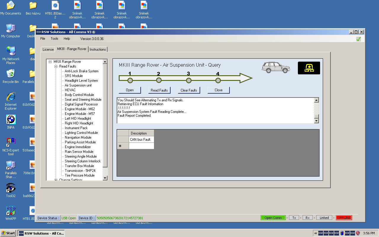Screen dimensions: 379x237
Task: Click the Range Rover vehicle image
Action: click(x=276, y=68)
